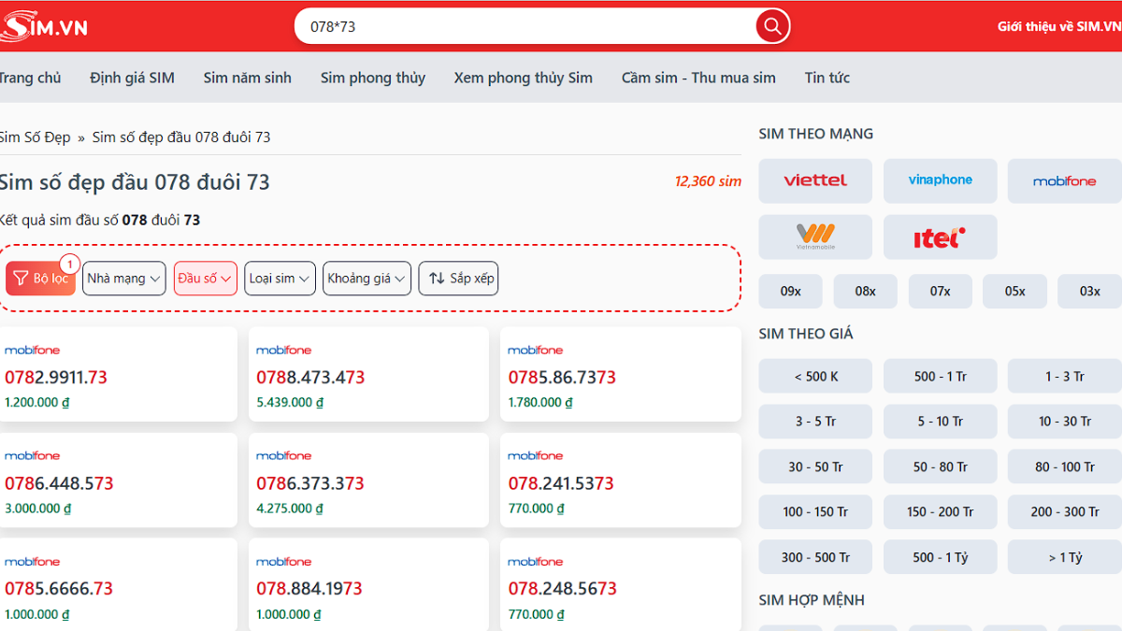This screenshot has width=1122, height=631.
Task: Open SIM number 078.884.1973
Action: click(x=309, y=589)
